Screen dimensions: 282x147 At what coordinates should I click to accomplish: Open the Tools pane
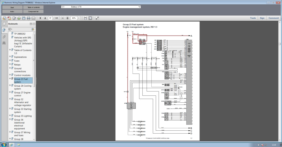click(x=253, y=18)
